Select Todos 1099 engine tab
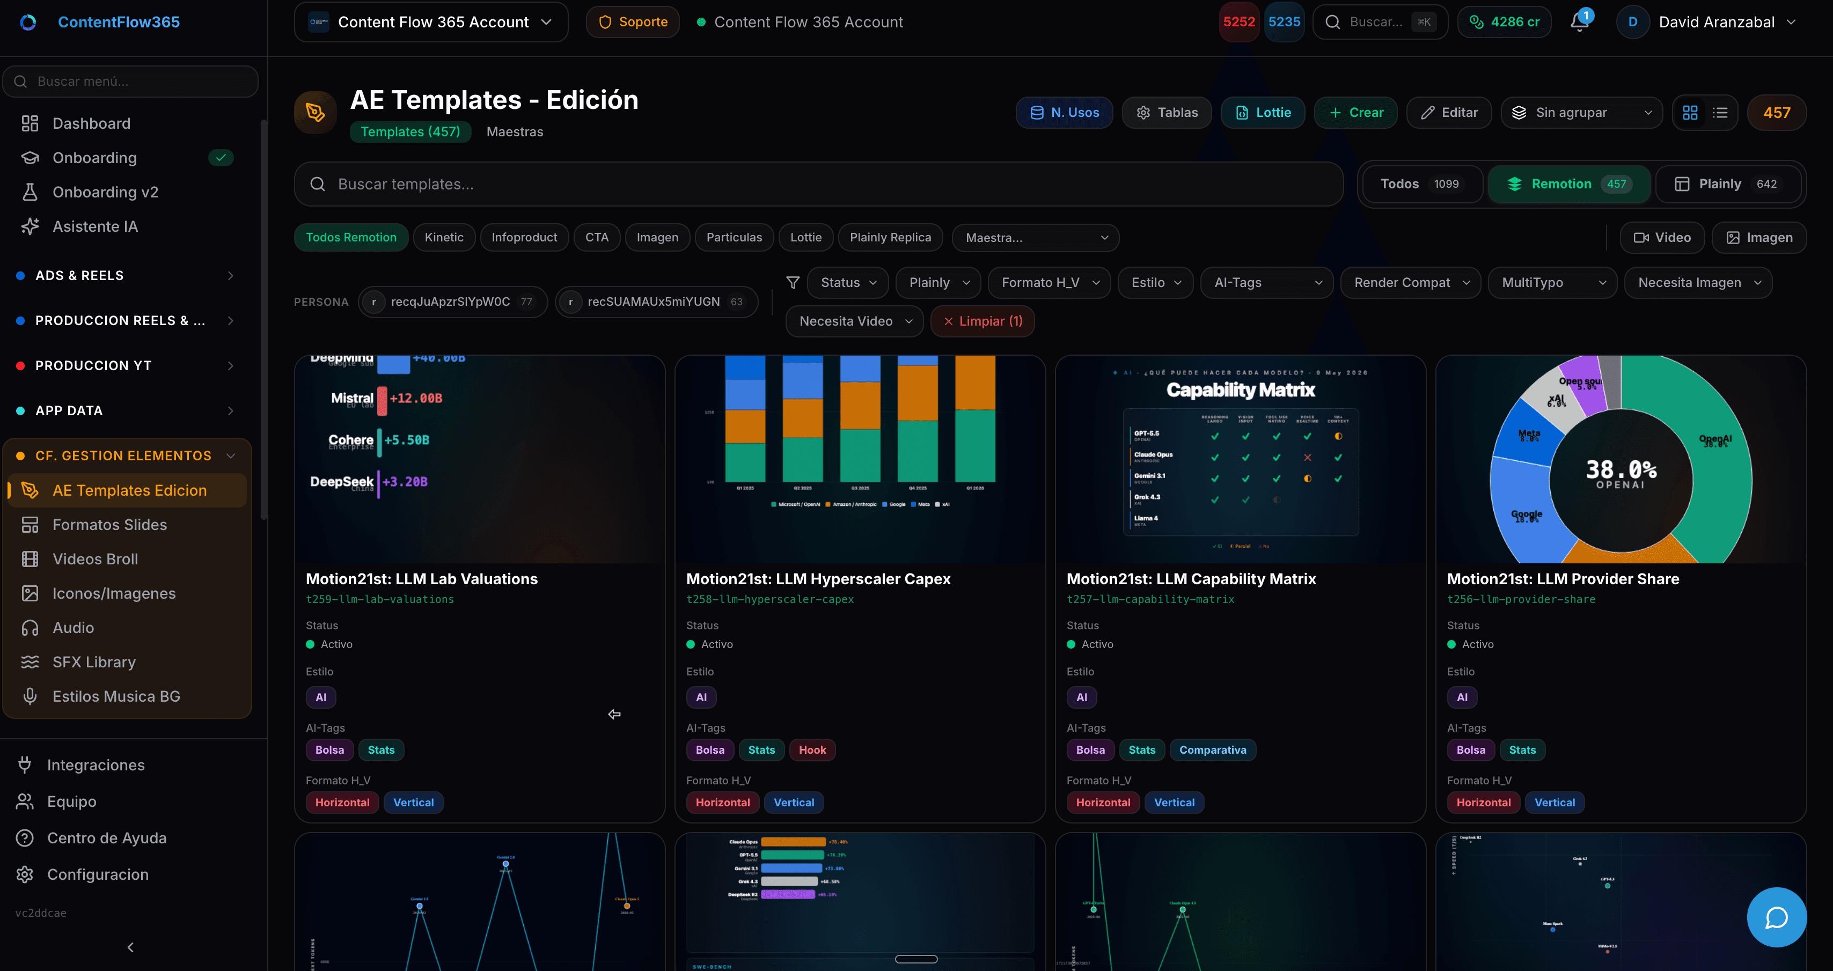Viewport: 1833px width, 971px height. (1422, 183)
